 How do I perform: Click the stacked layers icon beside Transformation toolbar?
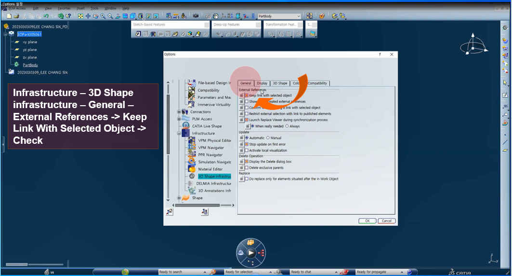313,34
